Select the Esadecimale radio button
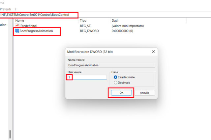 (115, 77)
